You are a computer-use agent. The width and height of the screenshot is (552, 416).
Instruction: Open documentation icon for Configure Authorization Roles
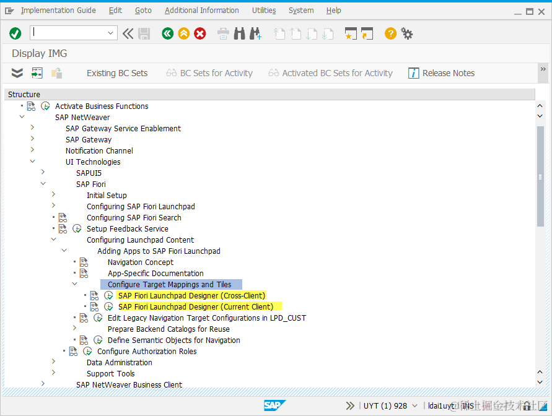coord(73,352)
